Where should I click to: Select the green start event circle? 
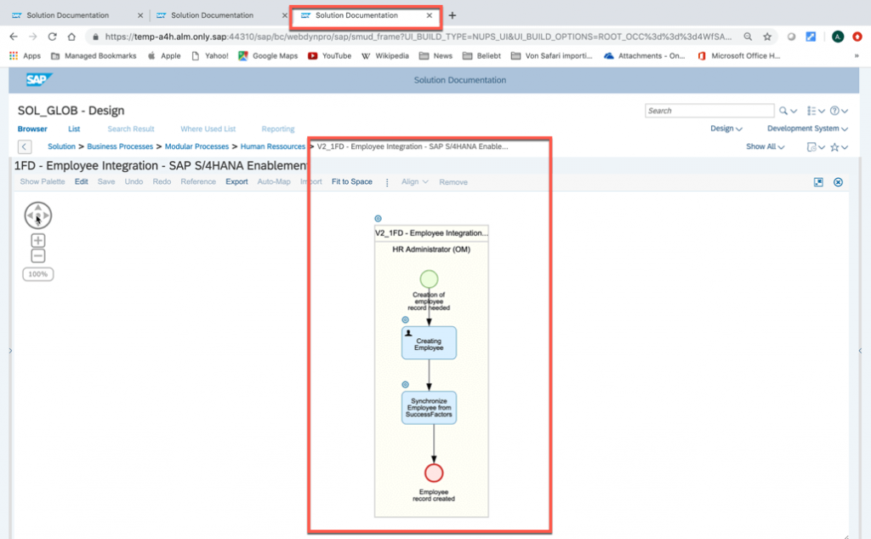point(429,278)
